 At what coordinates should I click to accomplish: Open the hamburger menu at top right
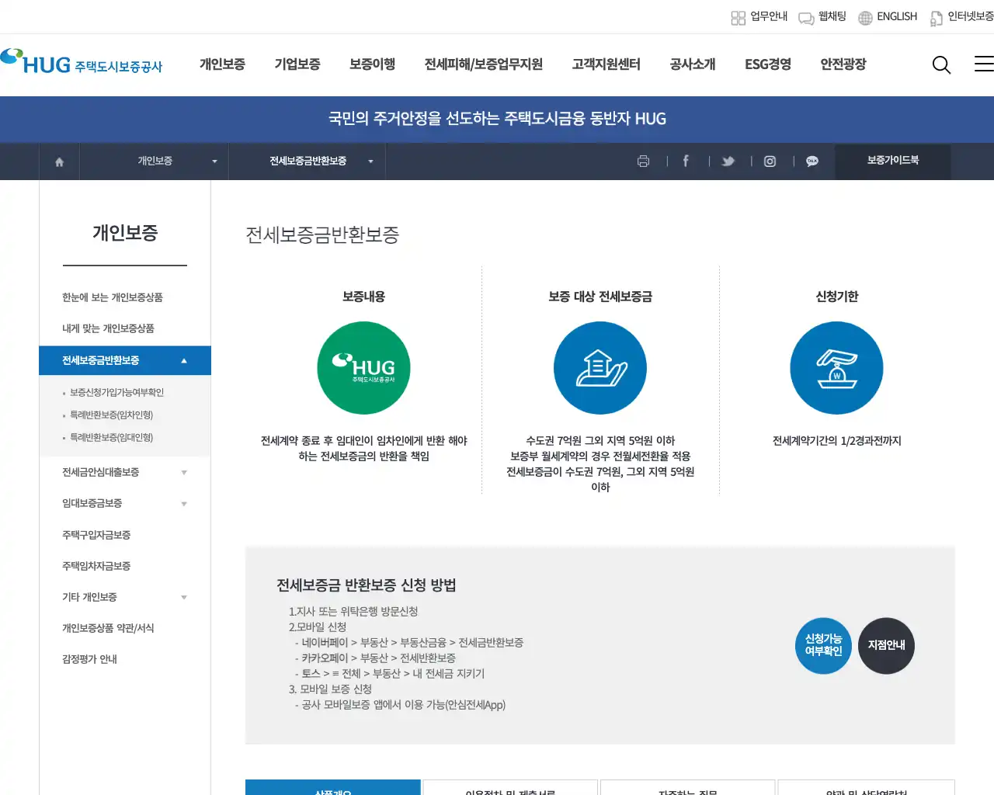(x=982, y=65)
